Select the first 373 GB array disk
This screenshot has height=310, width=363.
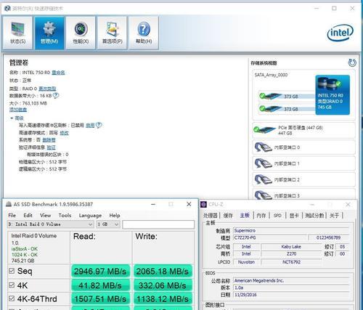coord(287,96)
